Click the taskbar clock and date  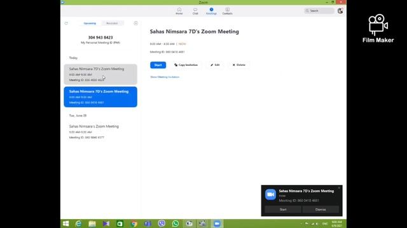[x=336, y=224]
